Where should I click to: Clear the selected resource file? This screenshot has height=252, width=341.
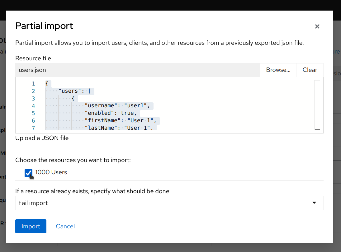(x=310, y=70)
